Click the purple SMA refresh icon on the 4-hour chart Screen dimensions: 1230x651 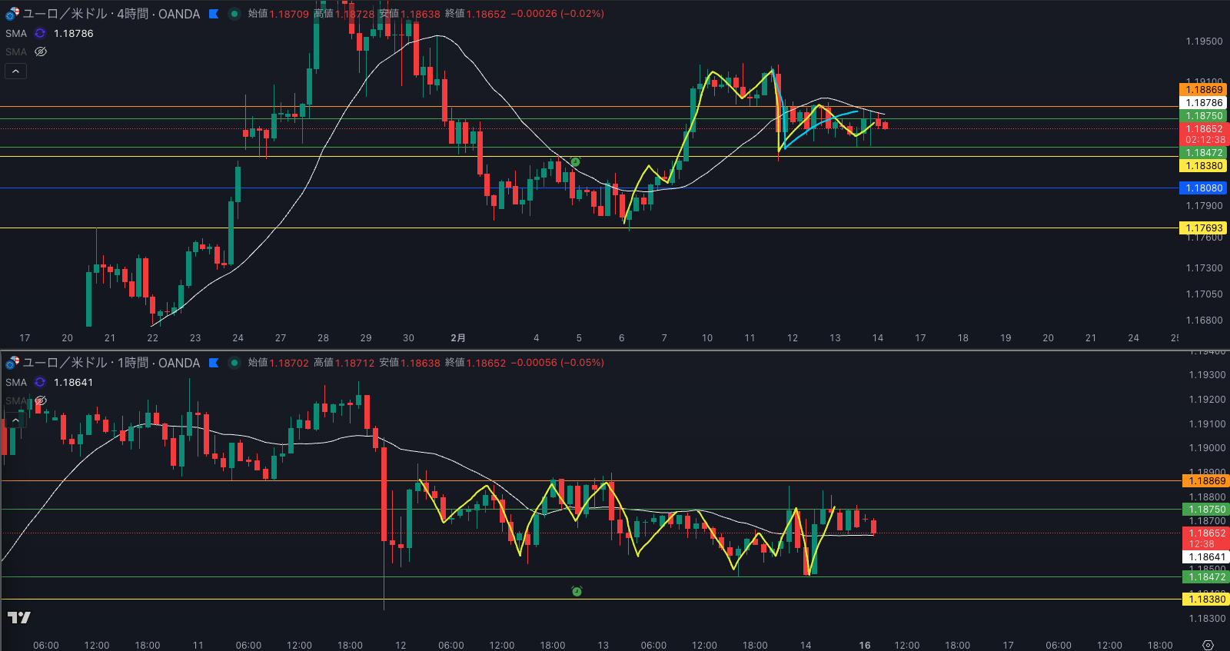[x=40, y=33]
